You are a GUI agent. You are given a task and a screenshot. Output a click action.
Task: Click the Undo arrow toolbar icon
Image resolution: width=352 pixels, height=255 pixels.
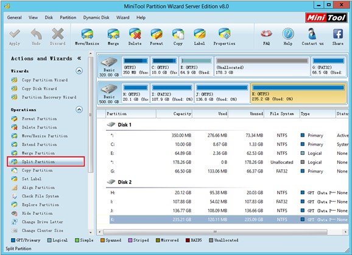36,37
